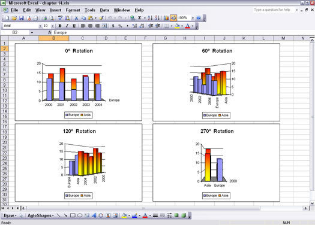Apply Currency Style with the dollar icon

click(113, 26)
